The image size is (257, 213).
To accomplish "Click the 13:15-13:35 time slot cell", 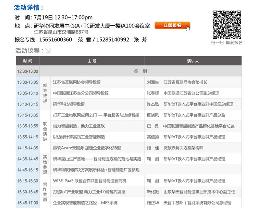I will pos(28,115).
